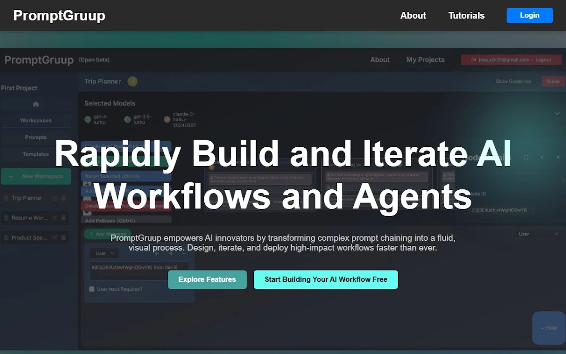
Task: Select the Trip Planner workspace row
Action: [x=35, y=198]
